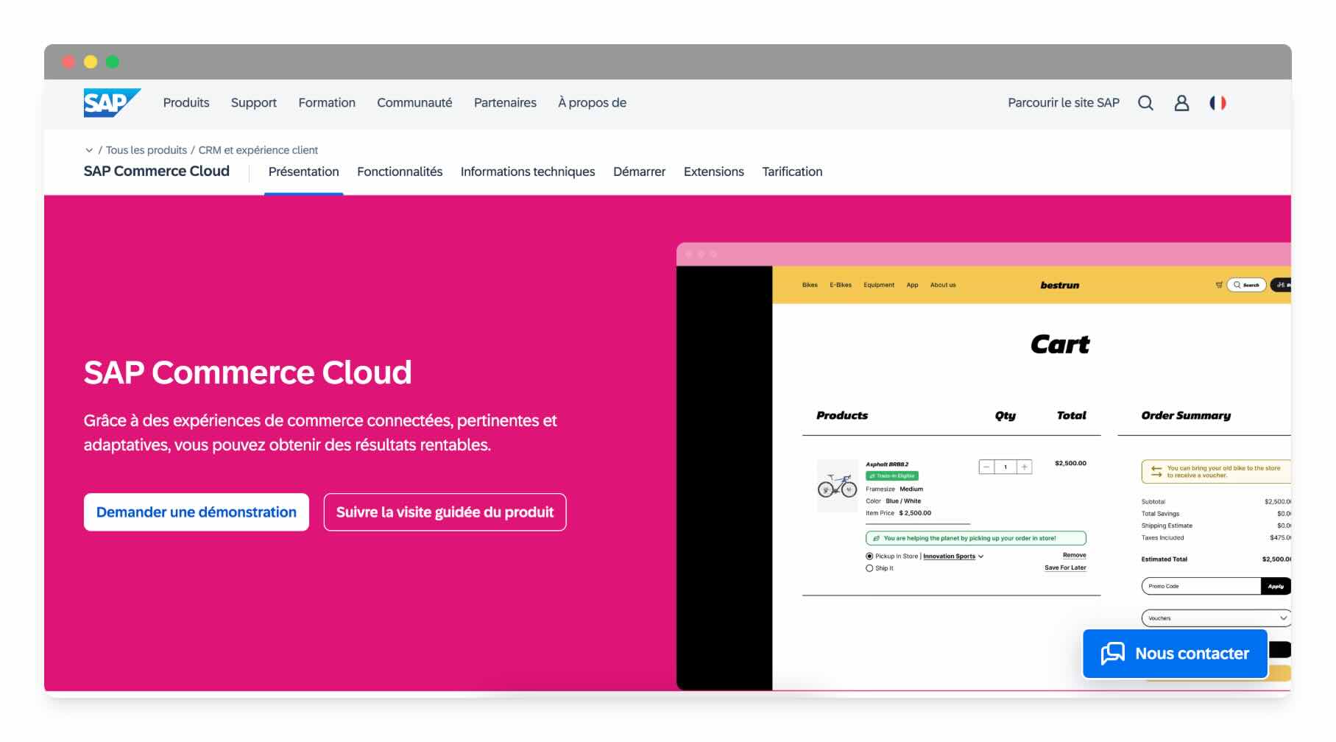Click the Nous contacter button
This screenshot has width=1336, height=742.
click(x=1175, y=654)
